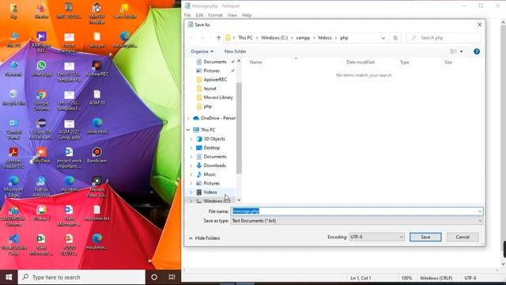Image resolution: width=506 pixels, height=285 pixels.
Task: Select the AGM 30 desktop file
Action: click(96, 98)
